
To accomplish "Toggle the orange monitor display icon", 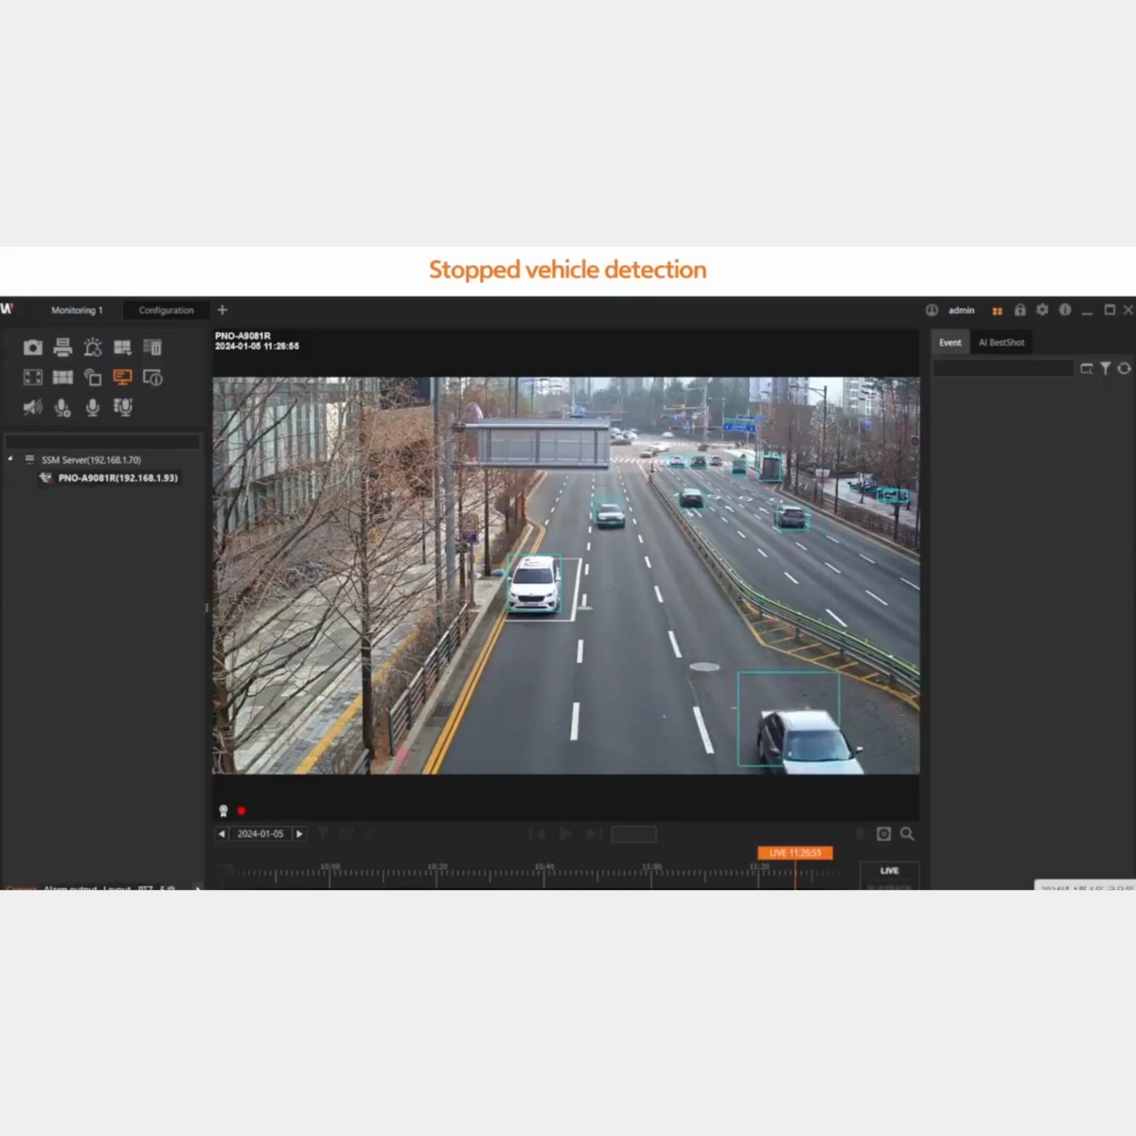I will click(122, 378).
